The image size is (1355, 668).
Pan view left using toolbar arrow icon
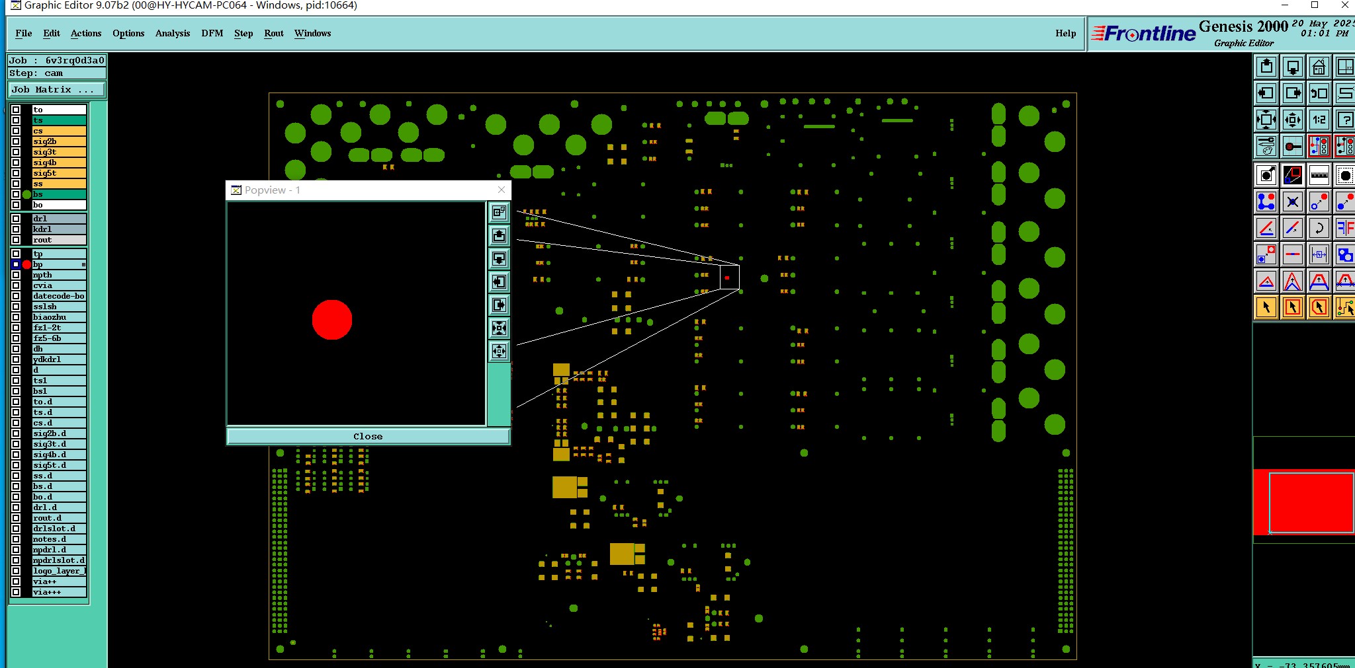tap(1266, 93)
